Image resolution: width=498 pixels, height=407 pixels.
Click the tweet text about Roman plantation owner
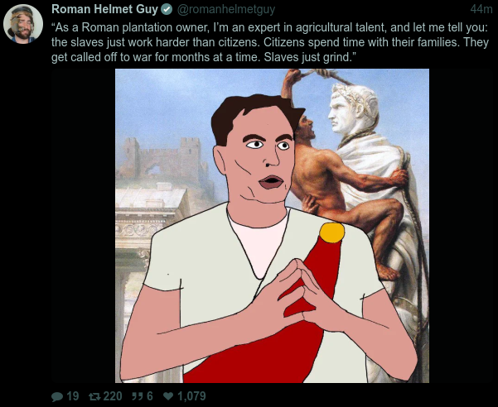click(x=270, y=42)
